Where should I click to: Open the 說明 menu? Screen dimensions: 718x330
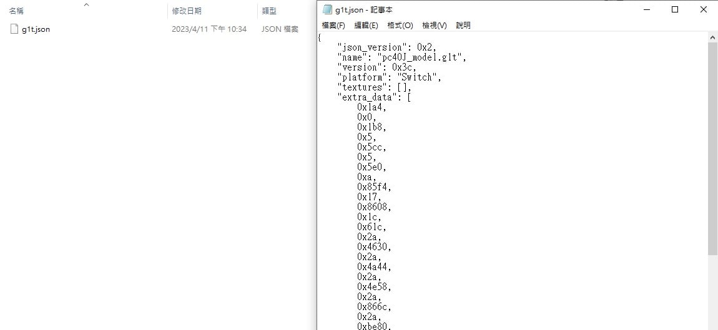[x=463, y=26]
